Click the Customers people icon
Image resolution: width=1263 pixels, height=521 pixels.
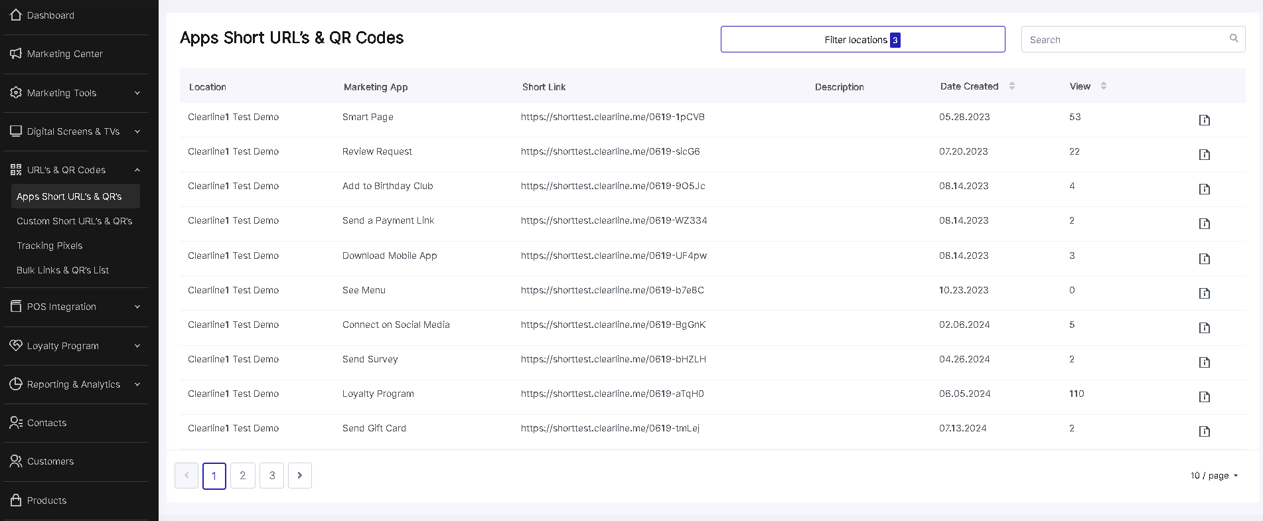tap(16, 461)
